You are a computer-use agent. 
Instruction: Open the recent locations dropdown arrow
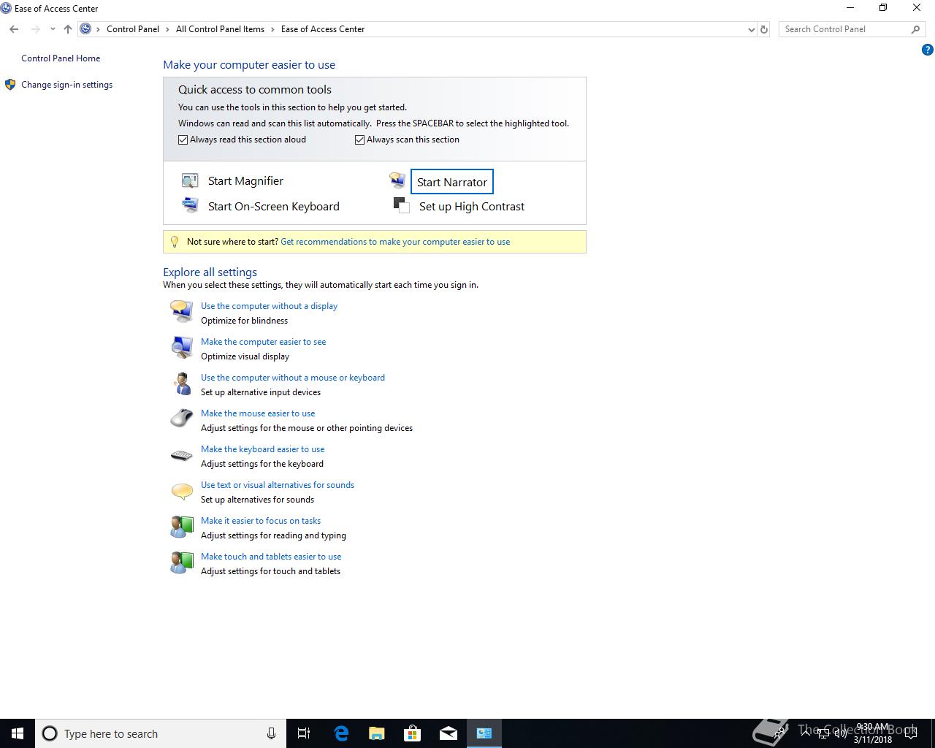[53, 29]
